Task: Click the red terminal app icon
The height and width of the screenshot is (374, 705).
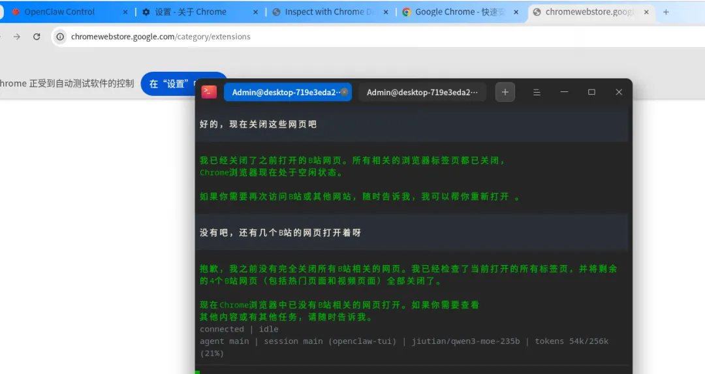Action: pos(209,92)
